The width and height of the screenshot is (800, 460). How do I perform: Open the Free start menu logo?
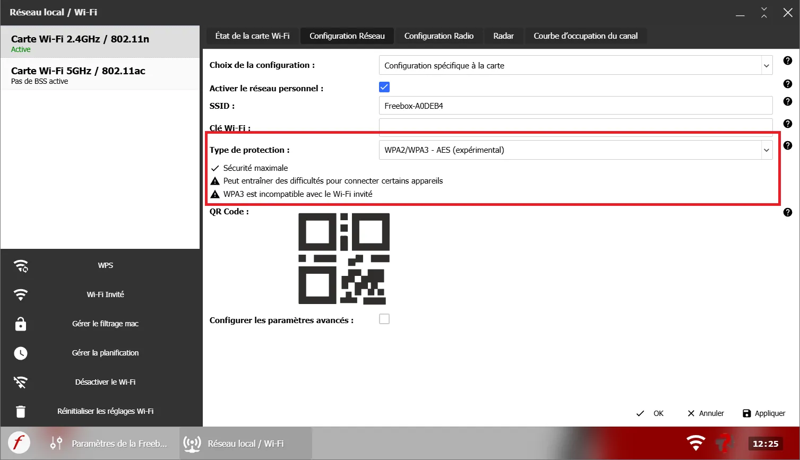[19, 442]
